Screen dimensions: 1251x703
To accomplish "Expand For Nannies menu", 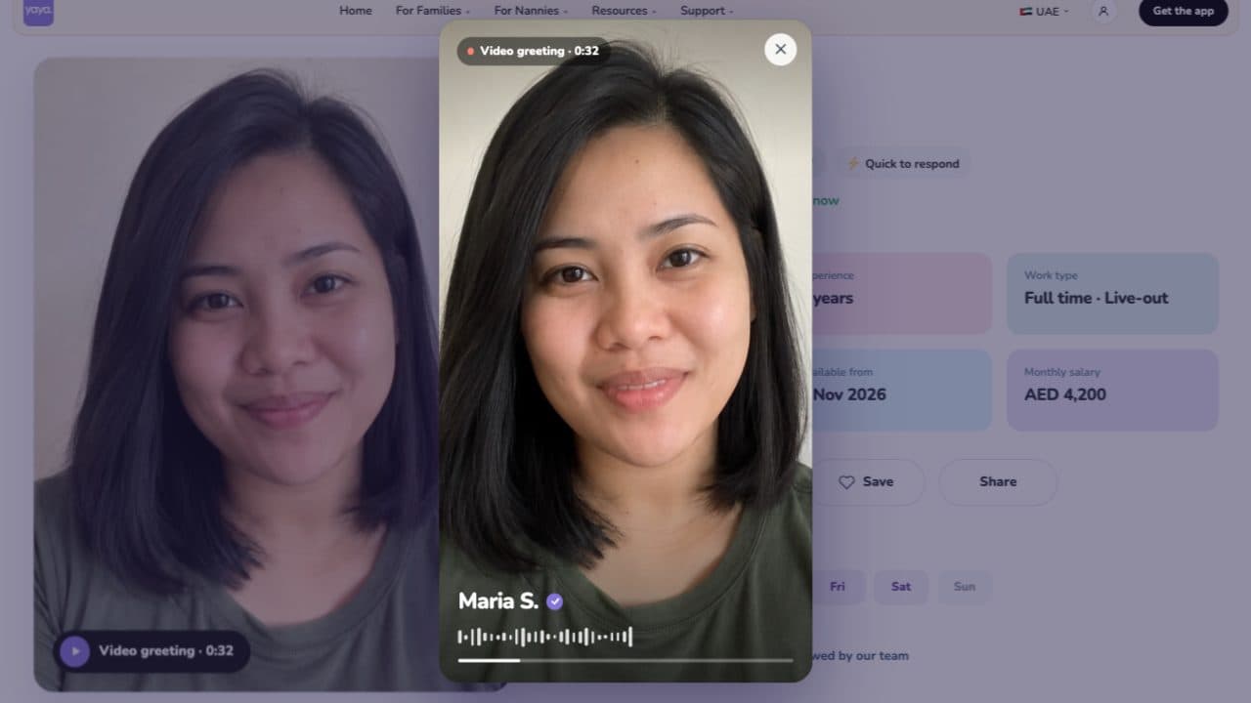I will click(x=531, y=11).
